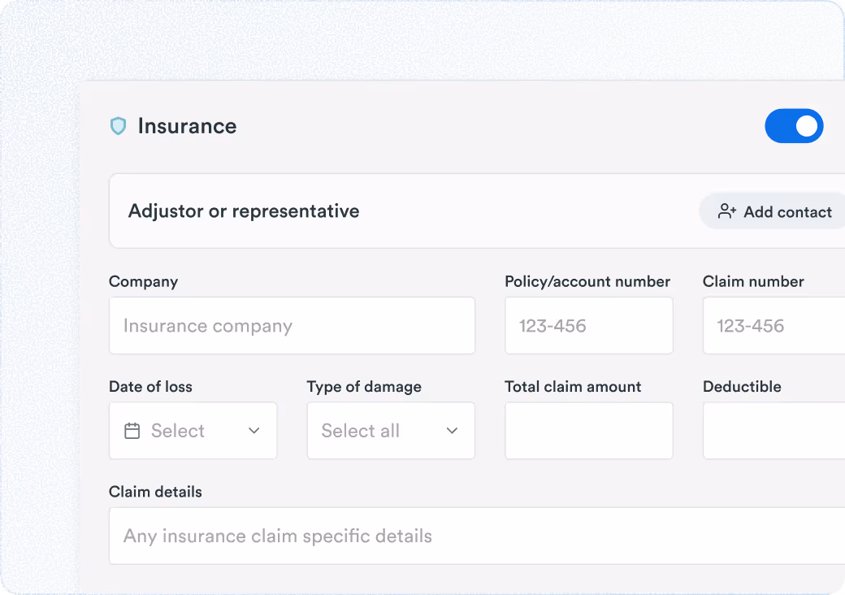
Task: Click the Company field label
Action: (143, 282)
